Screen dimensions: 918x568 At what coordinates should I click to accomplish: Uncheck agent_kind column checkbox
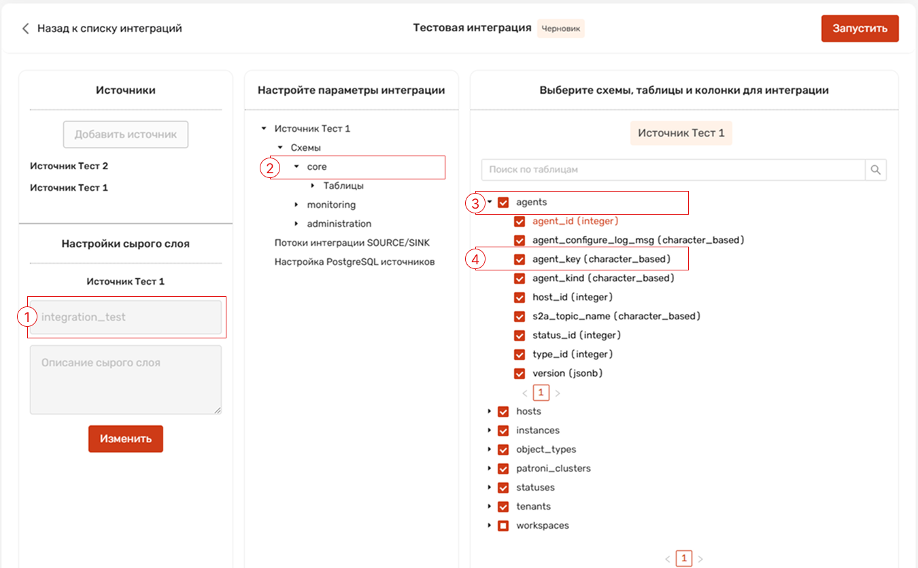[520, 279]
